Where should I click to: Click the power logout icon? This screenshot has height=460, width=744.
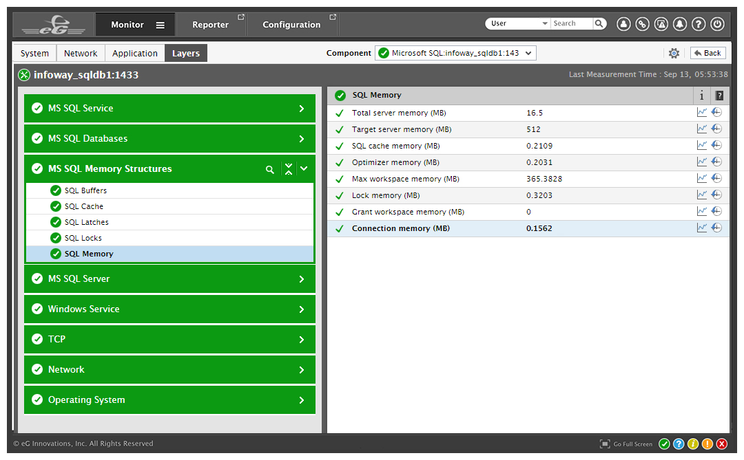click(717, 23)
